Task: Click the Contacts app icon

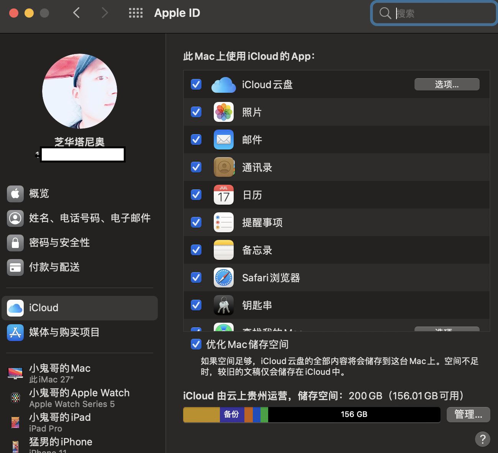Action: click(x=223, y=167)
